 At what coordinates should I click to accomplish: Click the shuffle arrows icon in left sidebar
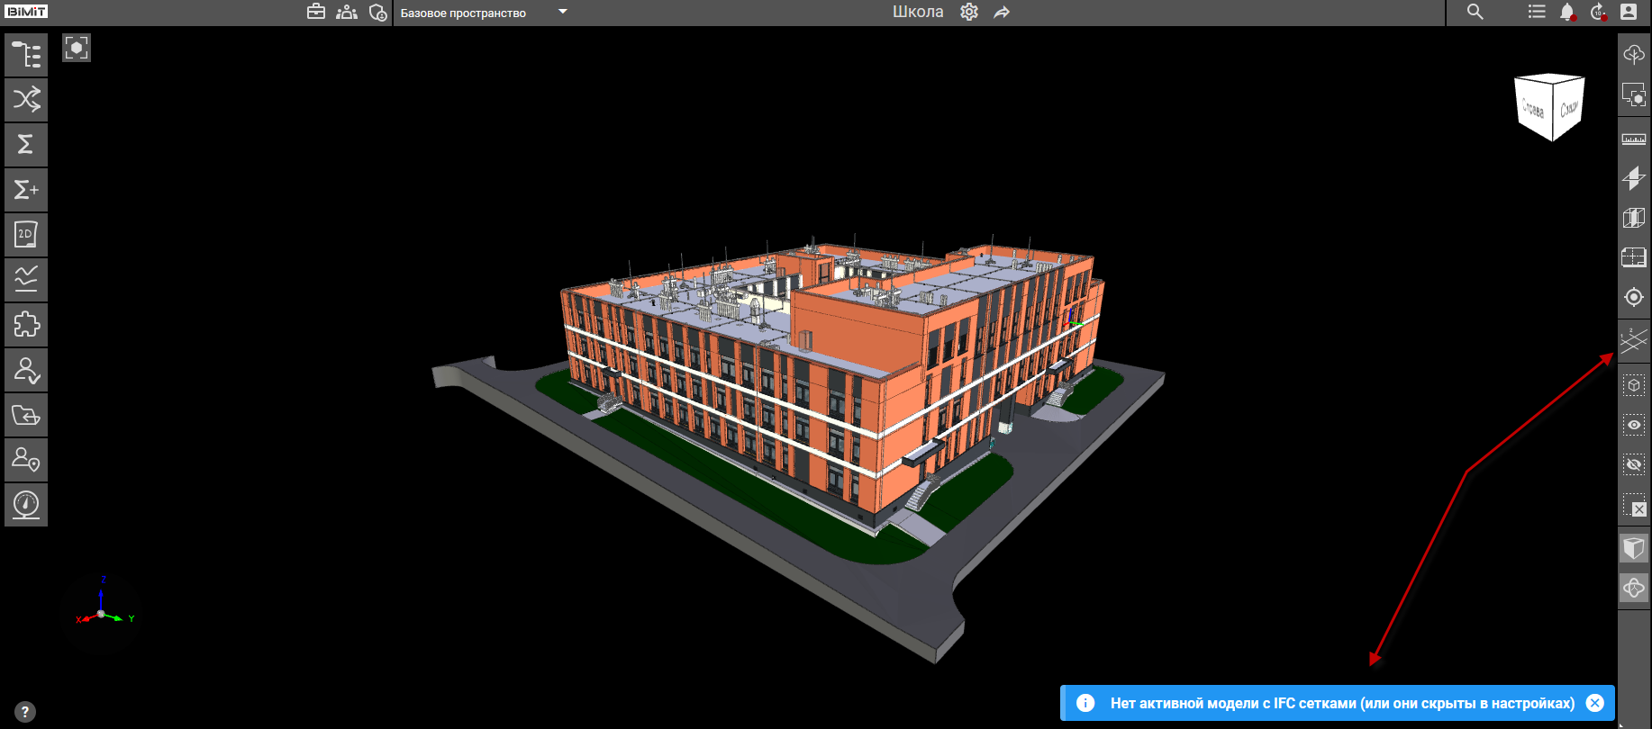(26, 100)
